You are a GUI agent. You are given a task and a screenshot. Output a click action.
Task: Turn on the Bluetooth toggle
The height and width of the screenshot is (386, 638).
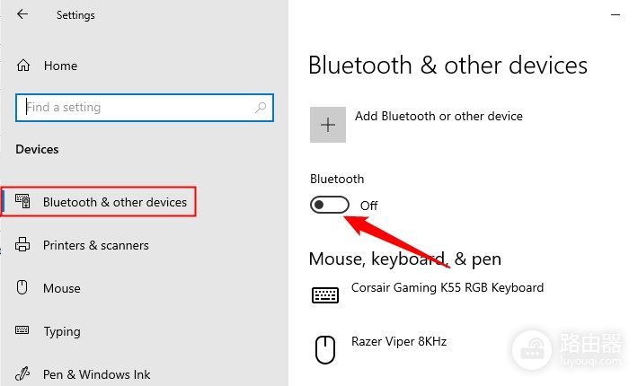[x=330, y=205]
